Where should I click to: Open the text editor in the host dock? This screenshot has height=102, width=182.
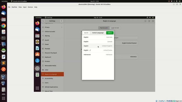[3, 57]
